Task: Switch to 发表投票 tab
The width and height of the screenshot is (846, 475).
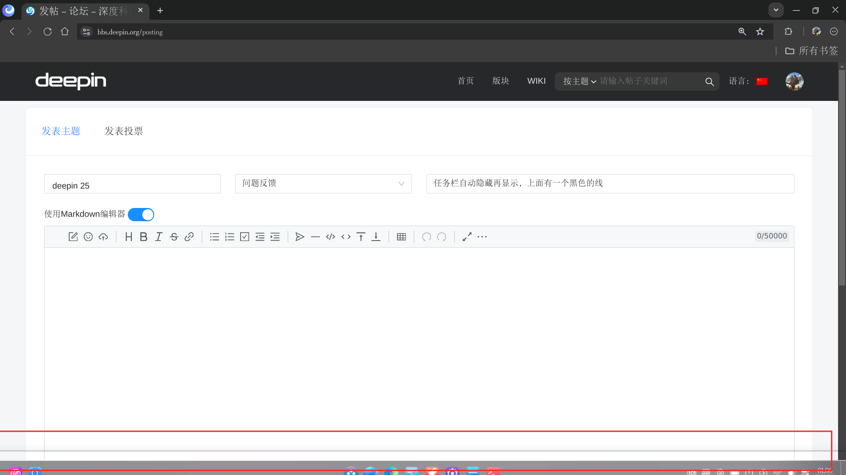Action: point(124,131)
